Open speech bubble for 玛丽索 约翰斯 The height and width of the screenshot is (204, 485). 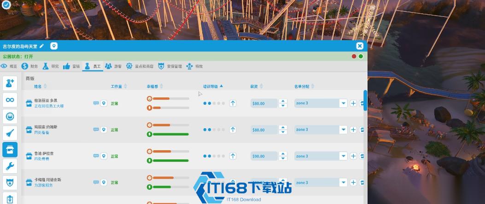tap(96, 130)
